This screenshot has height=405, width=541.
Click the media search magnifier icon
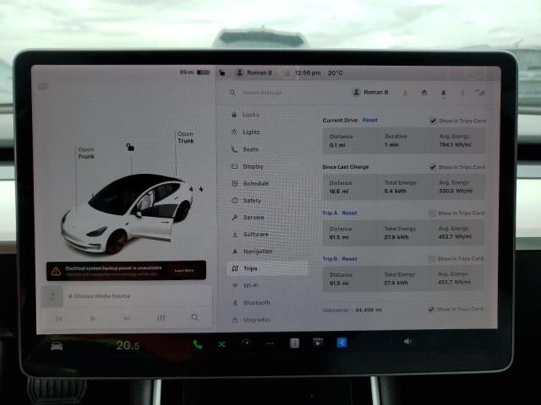pos(195,318)
